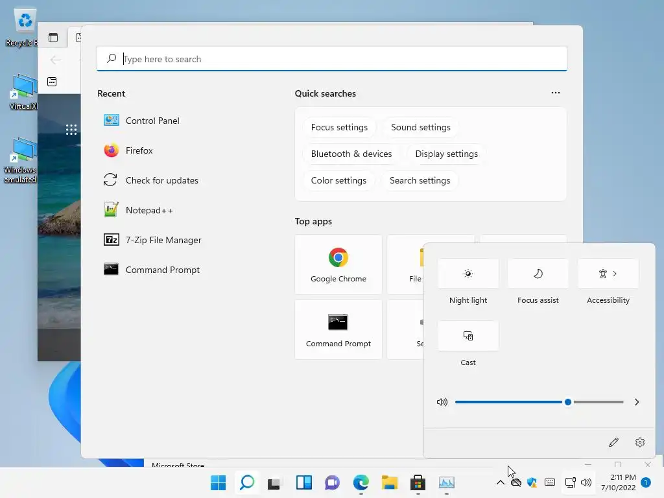The image size is (664, 498).
Task: Open Quick searches more options ellipsis
Action: [x=556, y=93]
